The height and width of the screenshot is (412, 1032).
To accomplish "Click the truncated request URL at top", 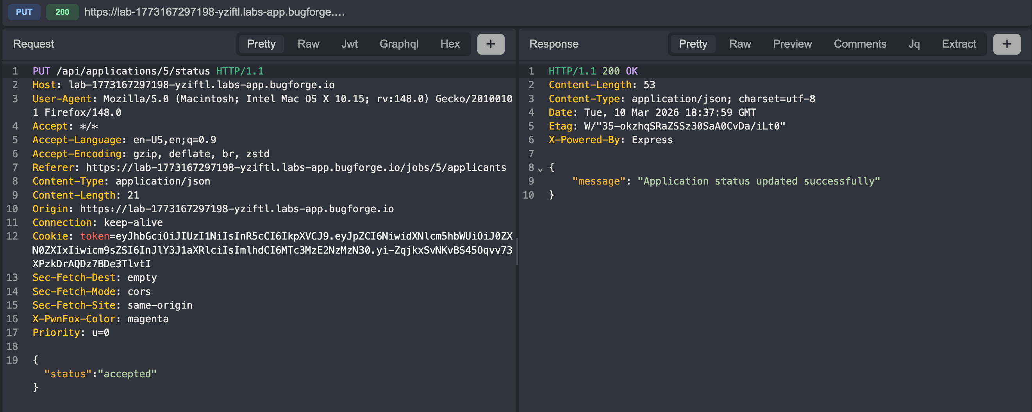I will point(214,12).
